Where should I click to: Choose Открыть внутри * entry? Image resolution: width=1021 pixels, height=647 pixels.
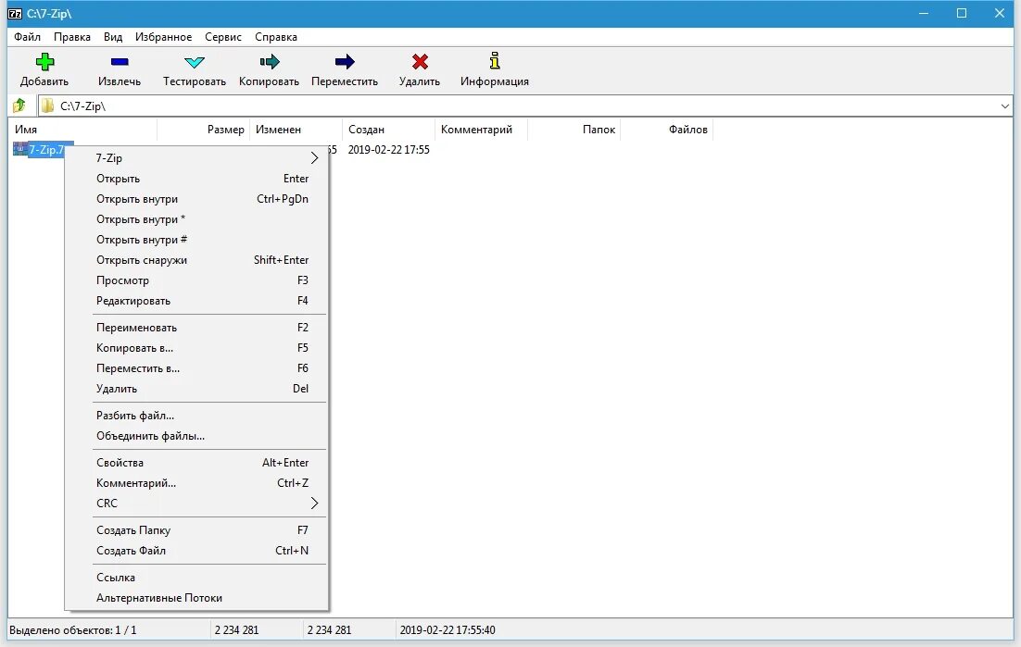[x=196, y=219]
